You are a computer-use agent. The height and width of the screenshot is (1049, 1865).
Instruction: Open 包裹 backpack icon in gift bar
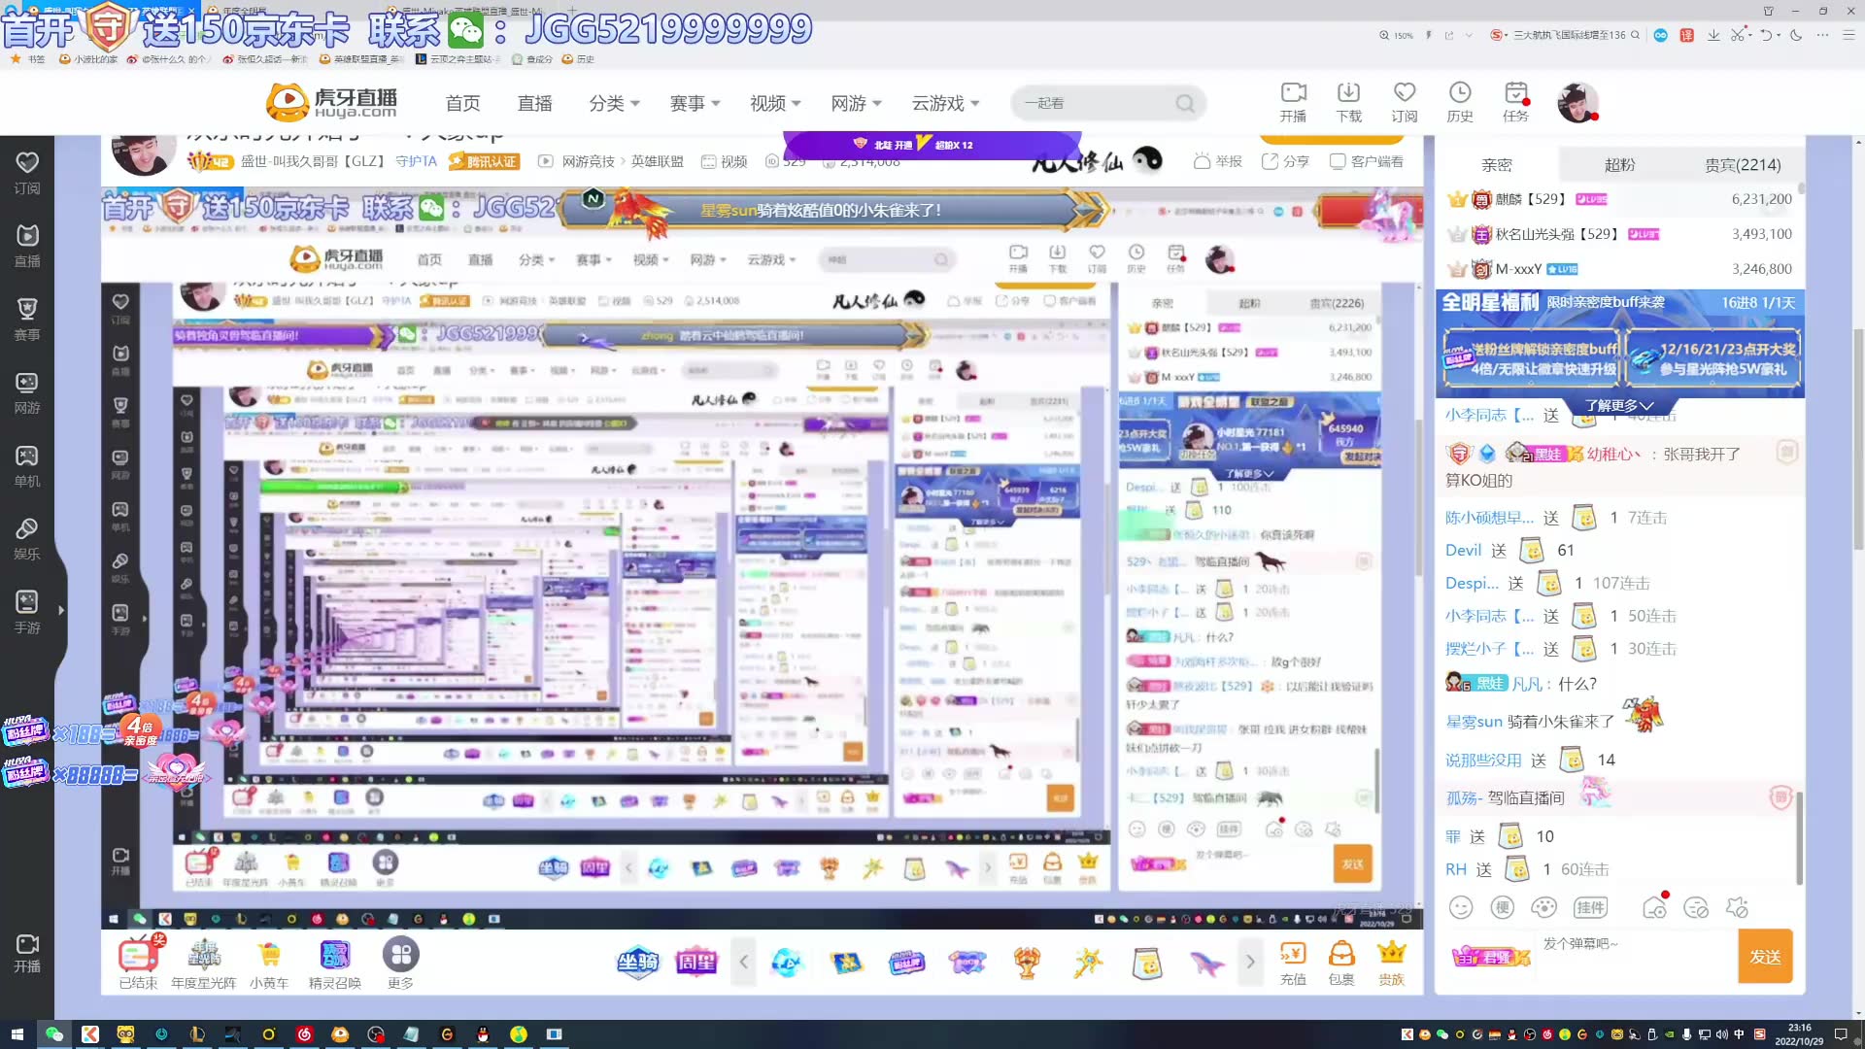tap(1341, 963)
